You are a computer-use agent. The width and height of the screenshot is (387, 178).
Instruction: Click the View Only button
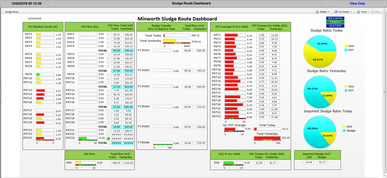tap(357, 4)
